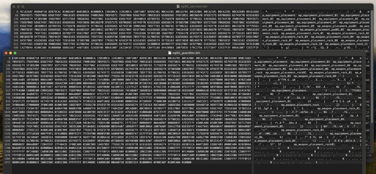Minimize the ng92_guardian.bin window
This screenshot has height=174, width=376.
[x=10, y=53]
